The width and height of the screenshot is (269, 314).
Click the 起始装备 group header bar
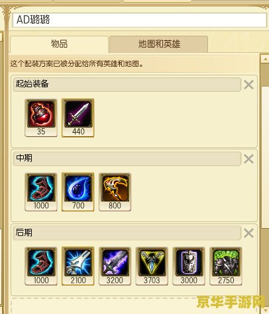(127, 85)
